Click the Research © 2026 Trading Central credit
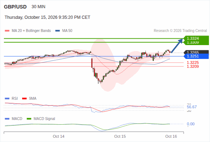This screenshot has height=142, width=210. click(180, 31)
